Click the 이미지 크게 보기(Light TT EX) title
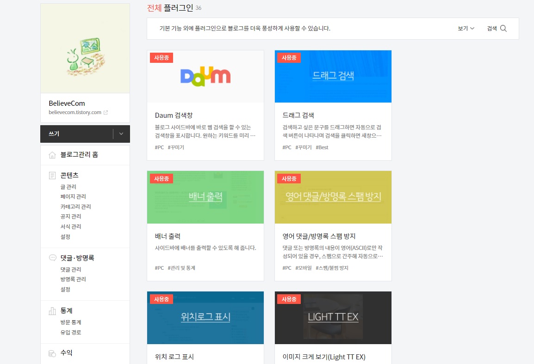 click(x=324, y=357)
